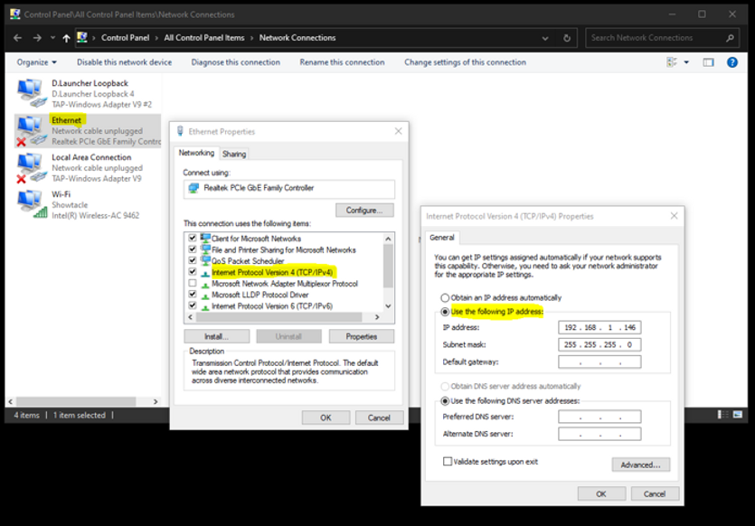Select the Ethernet adapter icon
The height and width of the screenshot is (526, 755).
coord(32,130)
